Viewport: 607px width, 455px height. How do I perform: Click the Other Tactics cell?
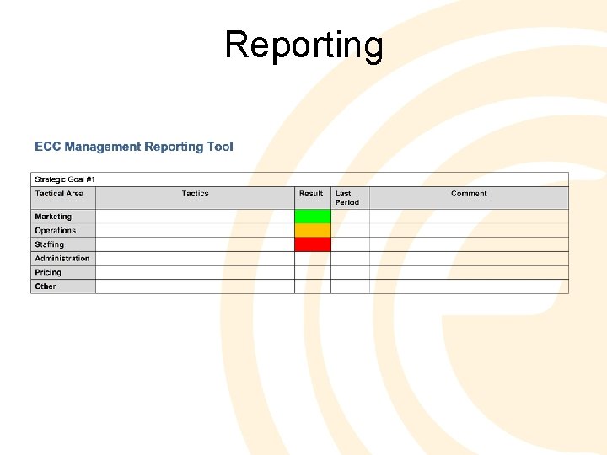(195, 286)
